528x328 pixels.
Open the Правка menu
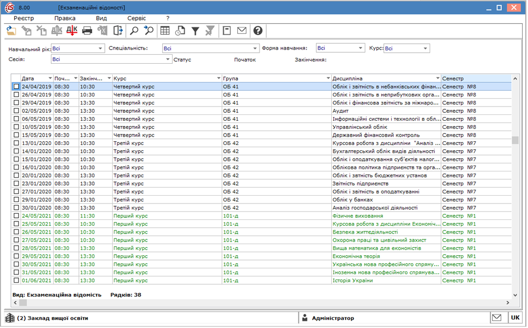pos(65,18)
